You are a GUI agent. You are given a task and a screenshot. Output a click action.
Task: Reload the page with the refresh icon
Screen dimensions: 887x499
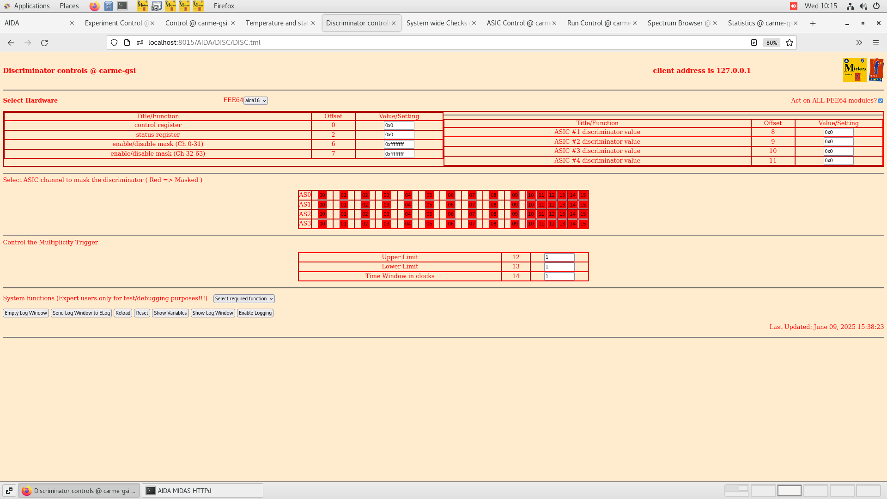tap(44, 43)
